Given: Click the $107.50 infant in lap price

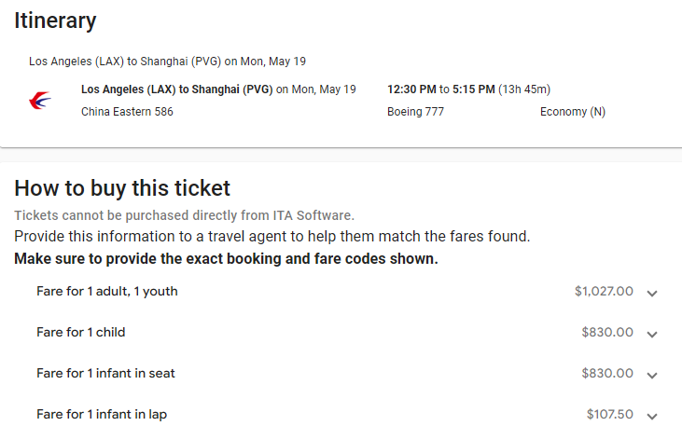Looking at the screenshot, I should pos(610,415).
